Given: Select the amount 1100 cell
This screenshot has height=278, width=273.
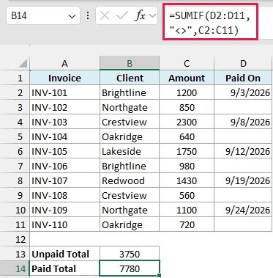Looking at the screenshot, I should [187, 210].
